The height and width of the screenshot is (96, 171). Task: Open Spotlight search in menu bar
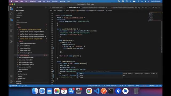point(142,1)
